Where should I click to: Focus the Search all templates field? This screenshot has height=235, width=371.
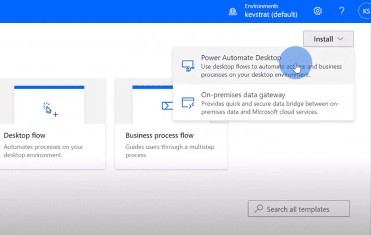pyautogui.click(x=298, y=209)
